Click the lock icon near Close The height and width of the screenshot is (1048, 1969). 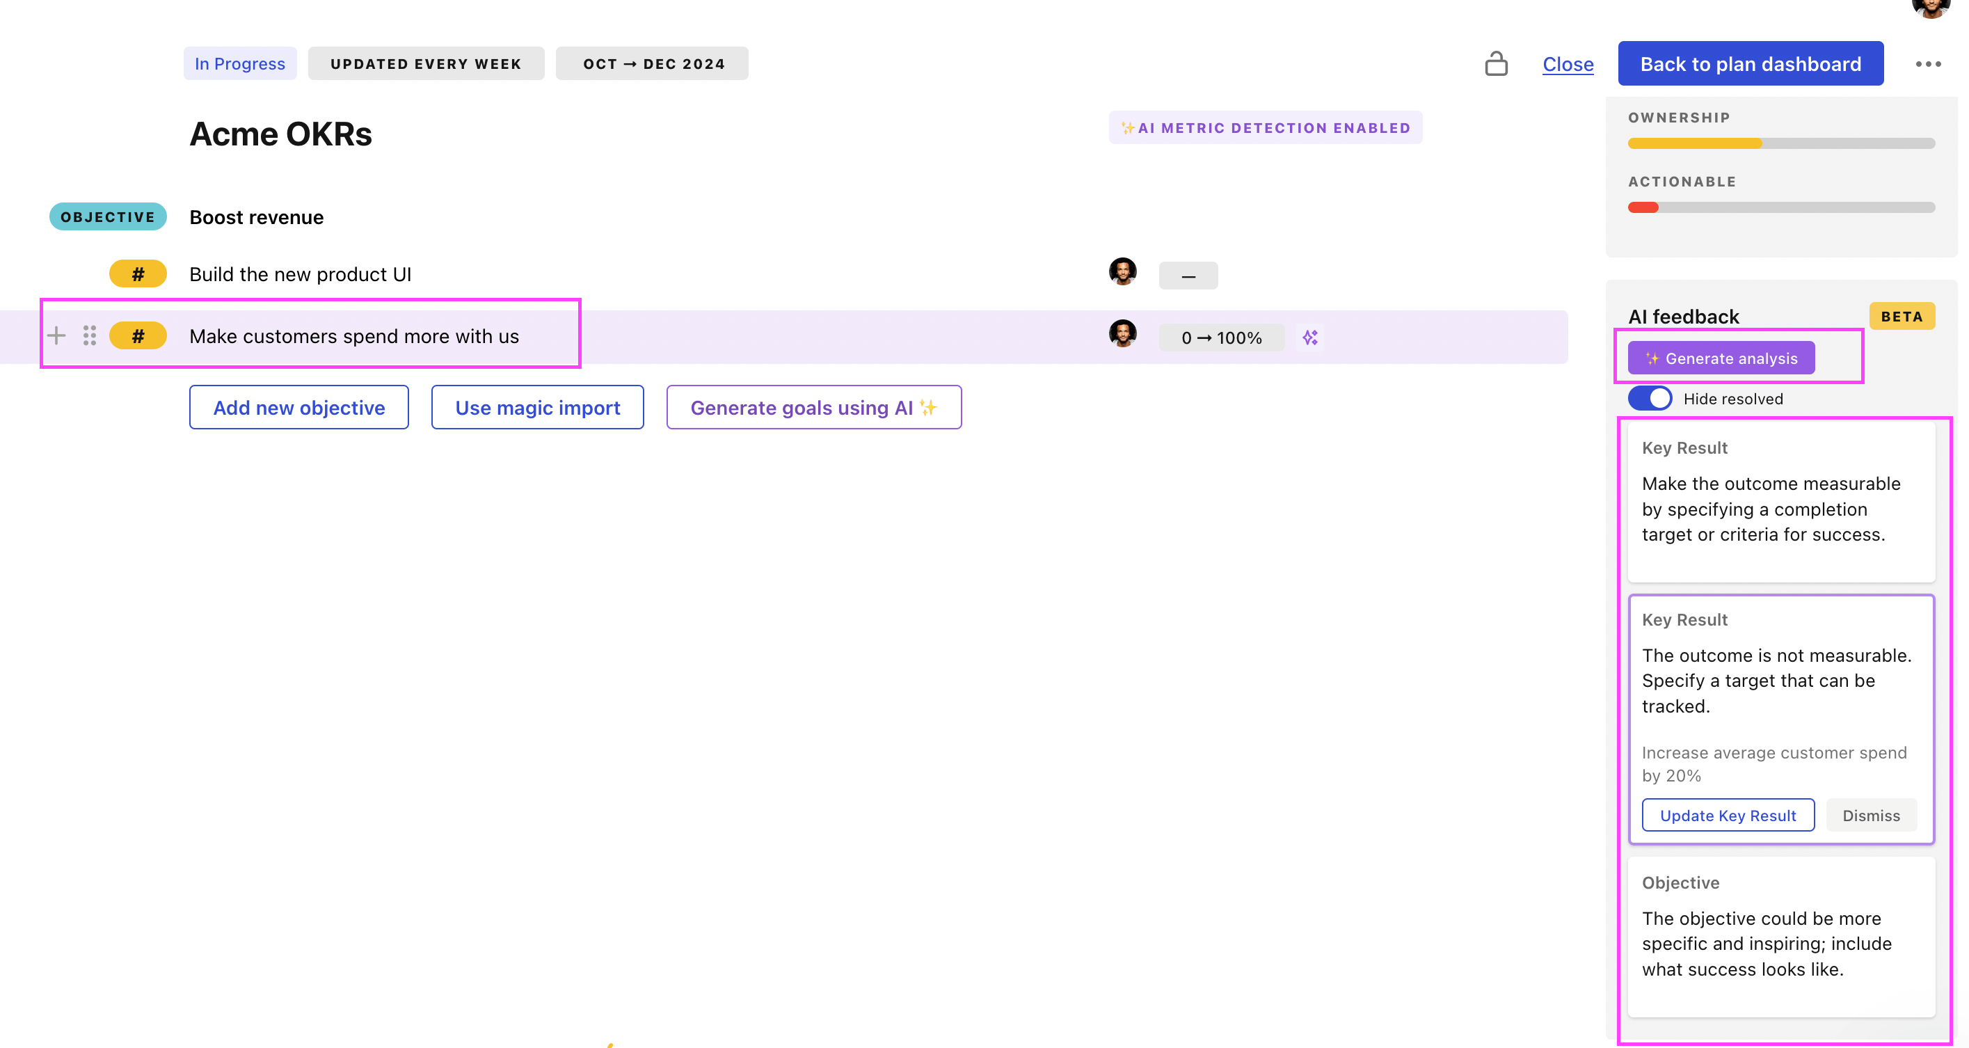(1496, 63)
